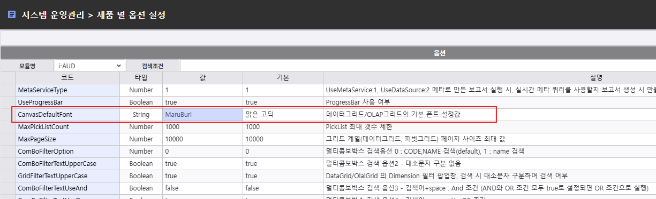The image size is (656, 199).
Task: Click the 검색조건 label button
Action: point(153,66)
